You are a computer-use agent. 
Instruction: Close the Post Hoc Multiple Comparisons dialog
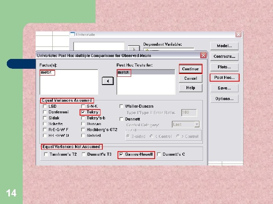click(x=203, y=55)
